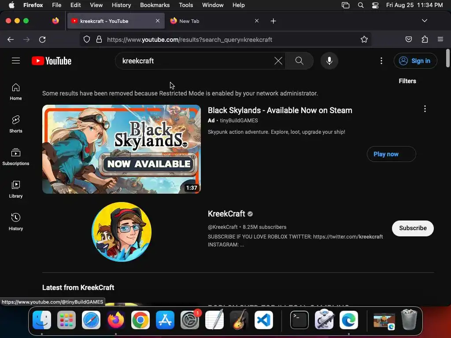
Task: Open the Tools menu
Action: point(186,5)
